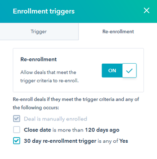This screenshot has width=157, height=159.
Task: Click the 'Deal is manually enrolled' label
Action: 56,119
